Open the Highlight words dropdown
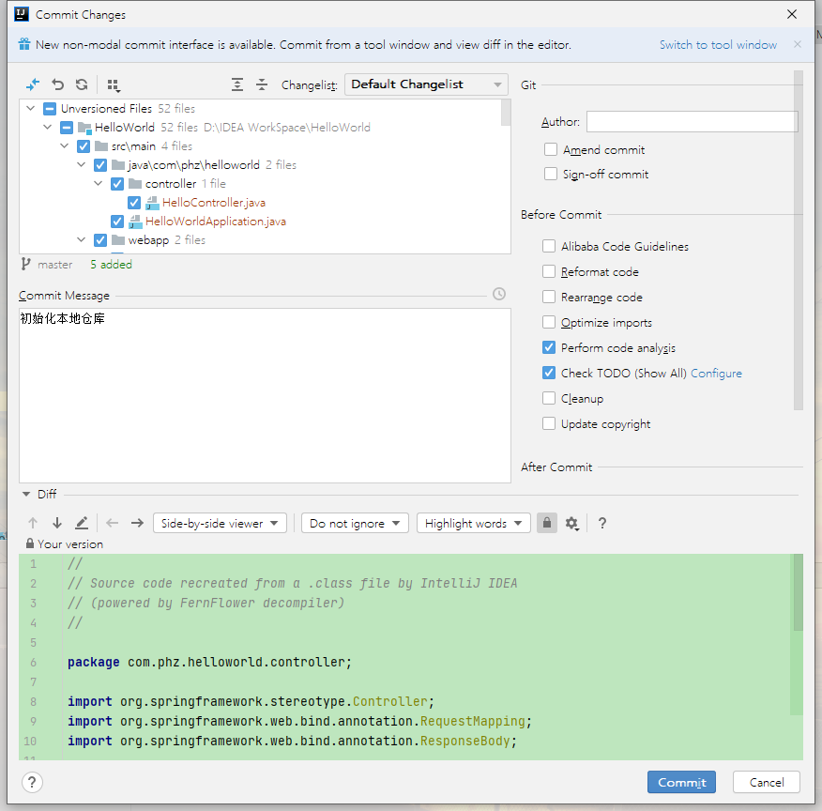 (473, 523)
